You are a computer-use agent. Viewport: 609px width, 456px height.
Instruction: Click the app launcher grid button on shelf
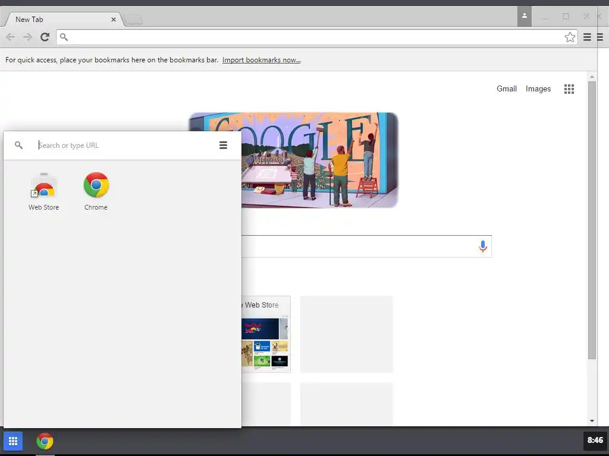[13, 441]
